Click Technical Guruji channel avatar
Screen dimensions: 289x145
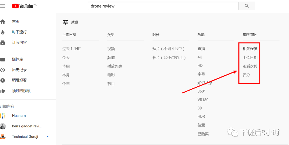(x=3, y=137)
